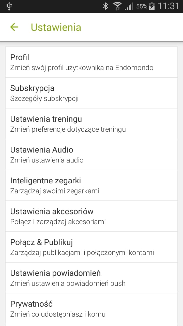The image size is (183, 326).
Task: Click the Ustawienia header title
Action: [x=56, y=27]
